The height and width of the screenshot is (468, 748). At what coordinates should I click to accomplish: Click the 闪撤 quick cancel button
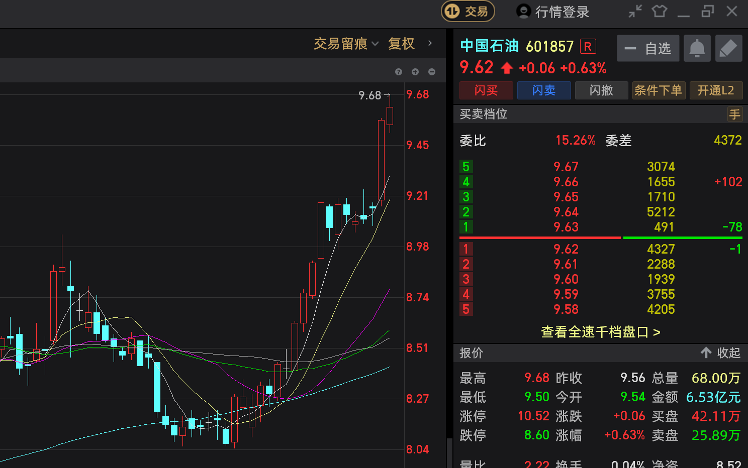click(x=601, y=90)
